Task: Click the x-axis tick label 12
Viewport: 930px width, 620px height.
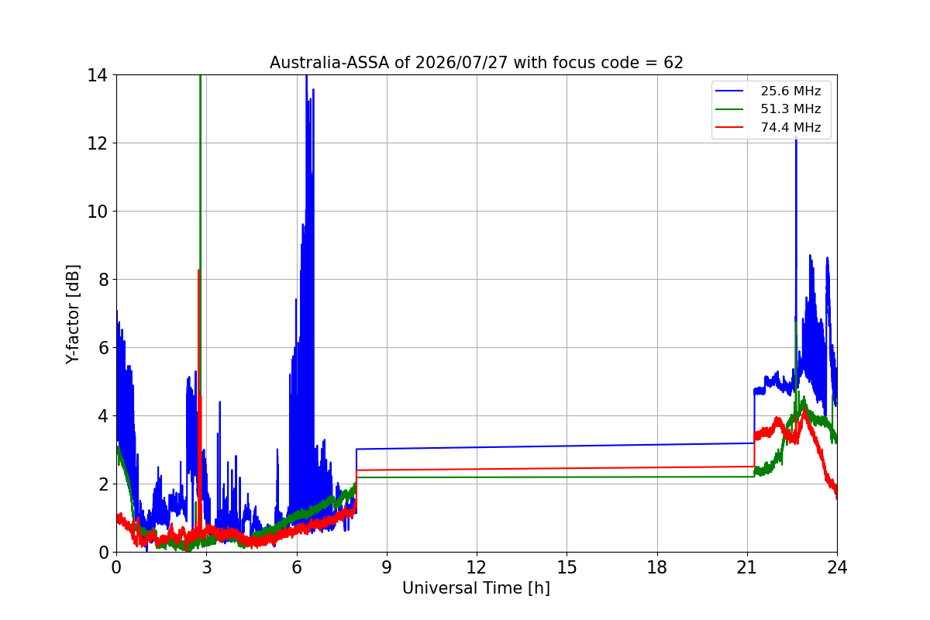Action: pyautogui.click(x=477, y=567)
